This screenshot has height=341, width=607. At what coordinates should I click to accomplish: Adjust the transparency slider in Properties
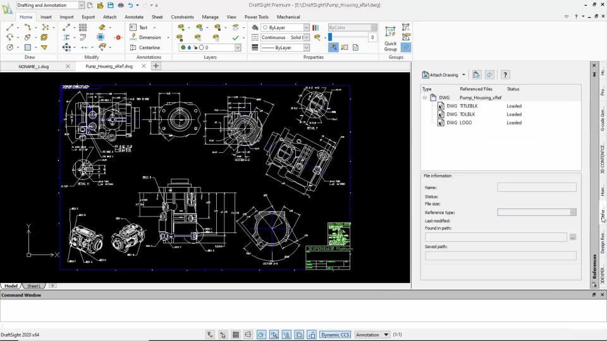pos(330,37)
